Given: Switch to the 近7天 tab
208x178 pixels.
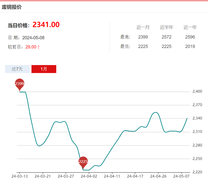Looking at the screenshot, I should tap(17, 69).
